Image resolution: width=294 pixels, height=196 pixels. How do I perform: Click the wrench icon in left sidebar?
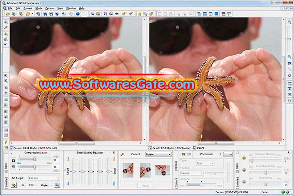tap(6, 27)
